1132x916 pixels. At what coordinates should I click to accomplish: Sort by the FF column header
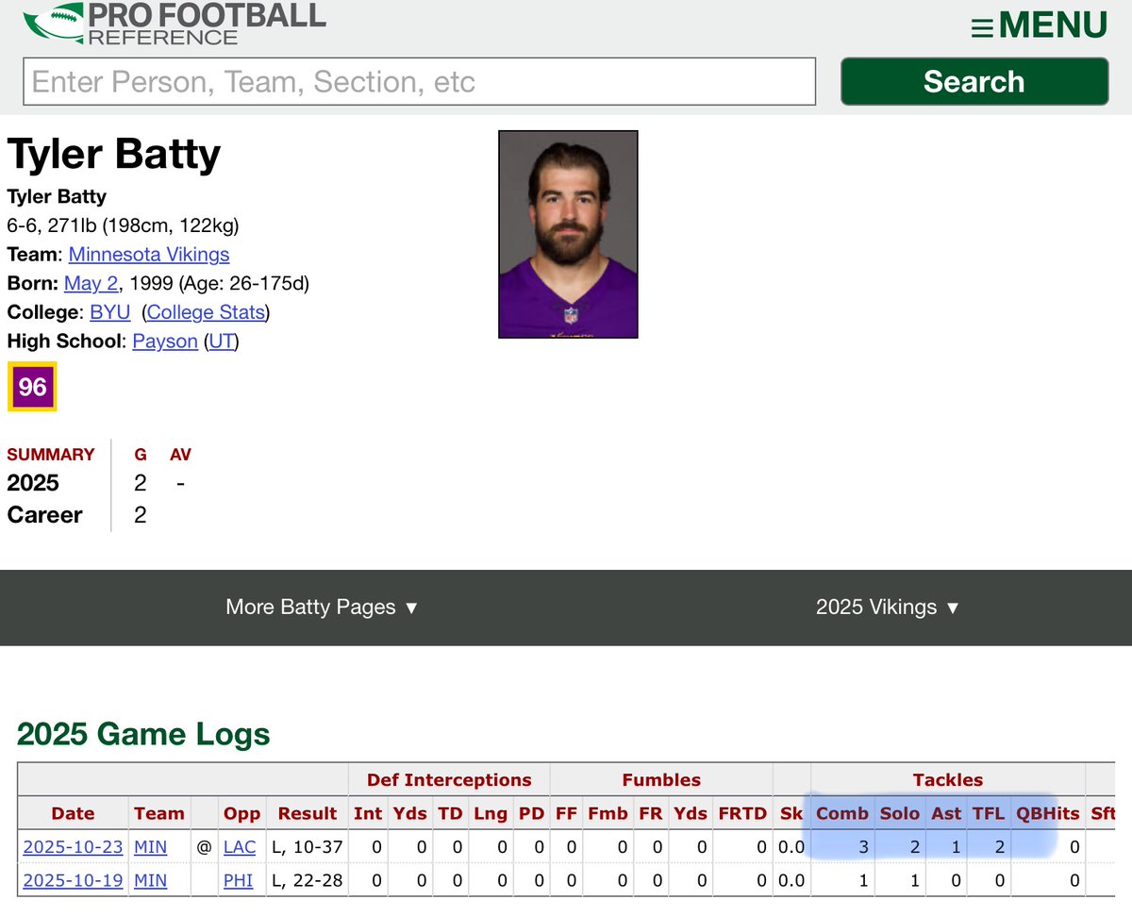(x=566, y=813)
